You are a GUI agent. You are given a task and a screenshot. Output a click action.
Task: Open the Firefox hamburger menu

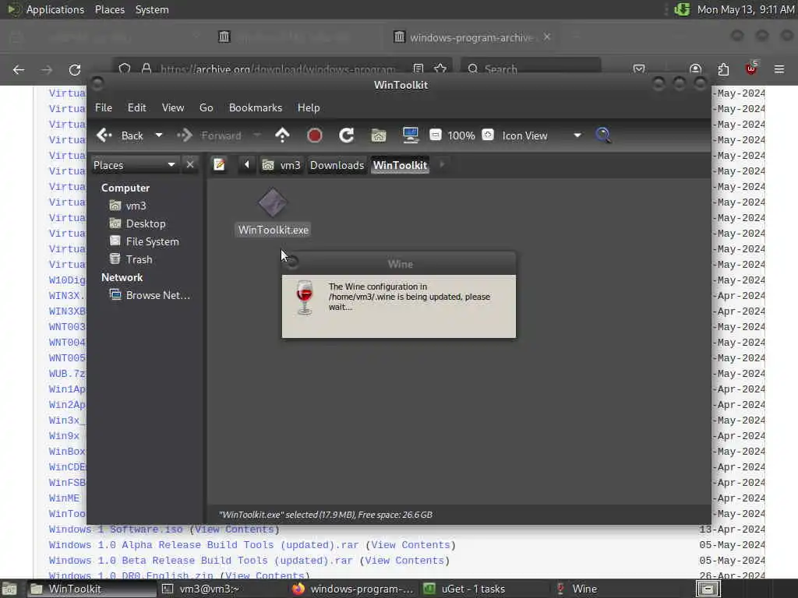point(779,69)
